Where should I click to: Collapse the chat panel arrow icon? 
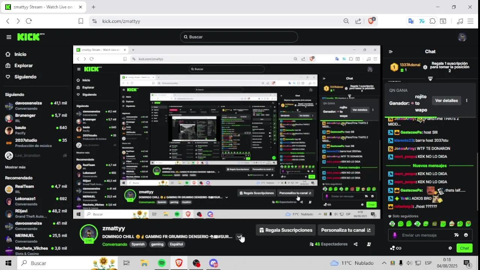pyautogui.click(x=390, y=52)
